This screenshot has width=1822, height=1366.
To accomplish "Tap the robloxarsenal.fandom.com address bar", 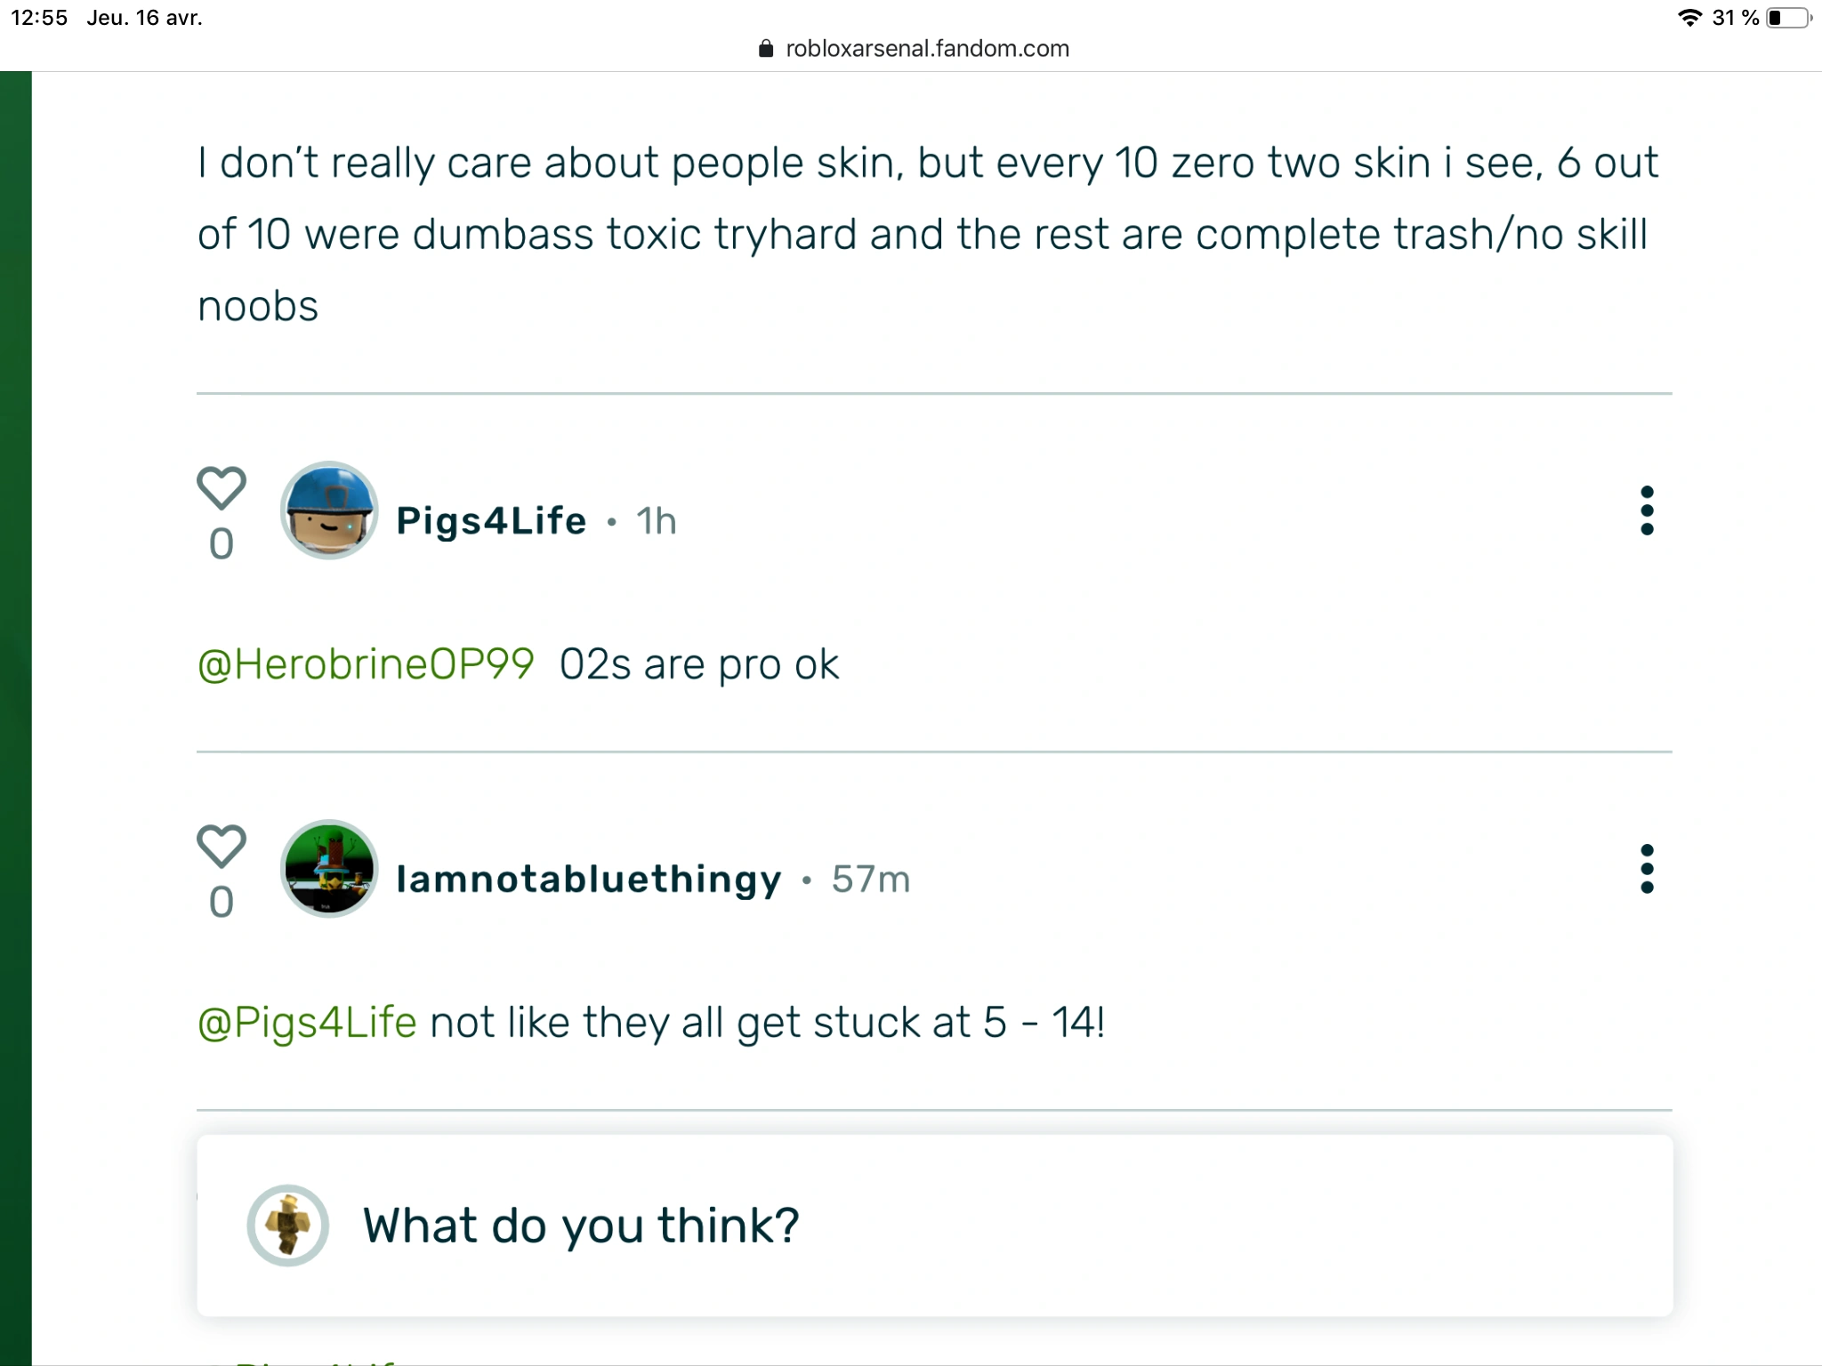I will pyautogui.click(x=926, y=49).
